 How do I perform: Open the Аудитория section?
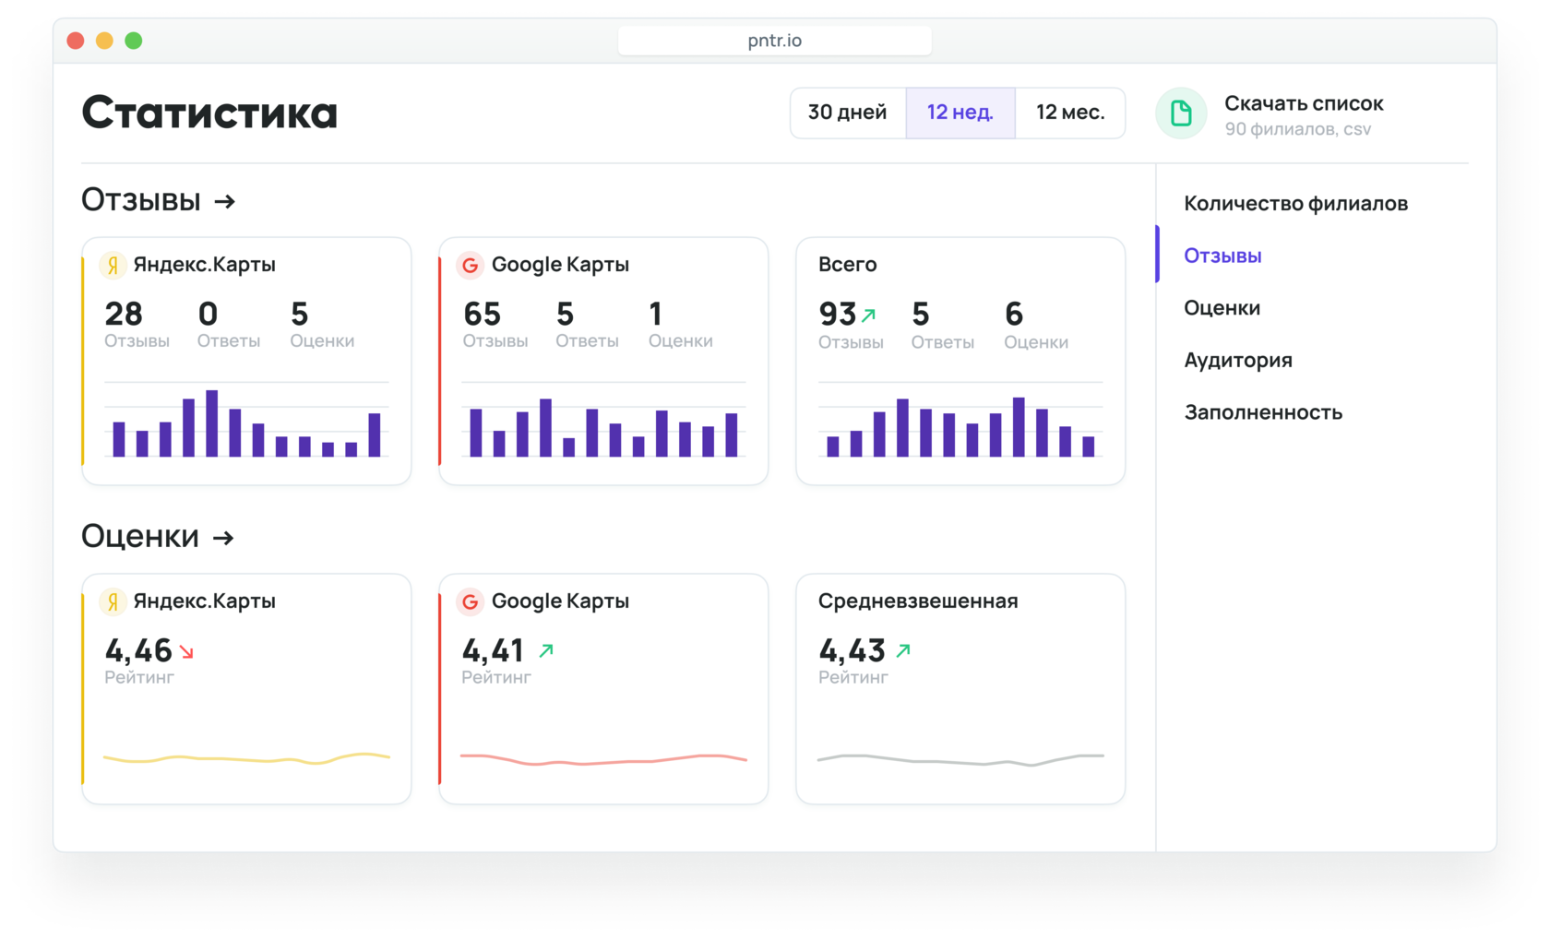click(1238, 361)
